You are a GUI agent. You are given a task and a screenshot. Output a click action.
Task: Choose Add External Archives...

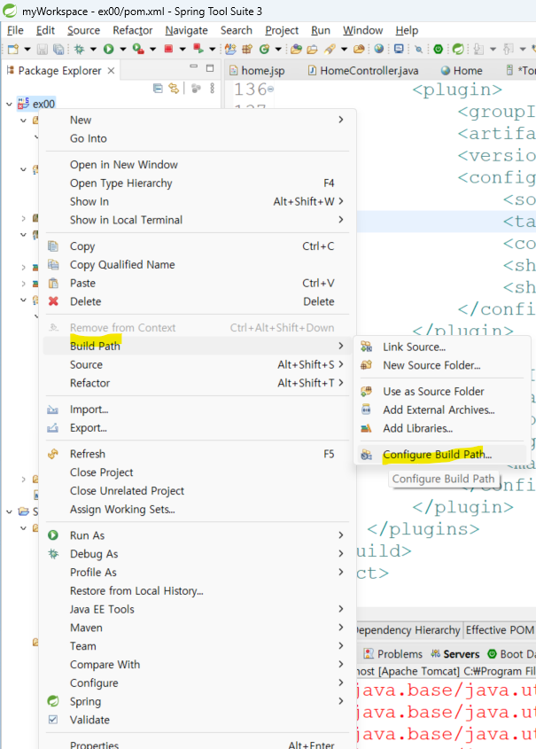pyautogui.click(x=439, y=410)
